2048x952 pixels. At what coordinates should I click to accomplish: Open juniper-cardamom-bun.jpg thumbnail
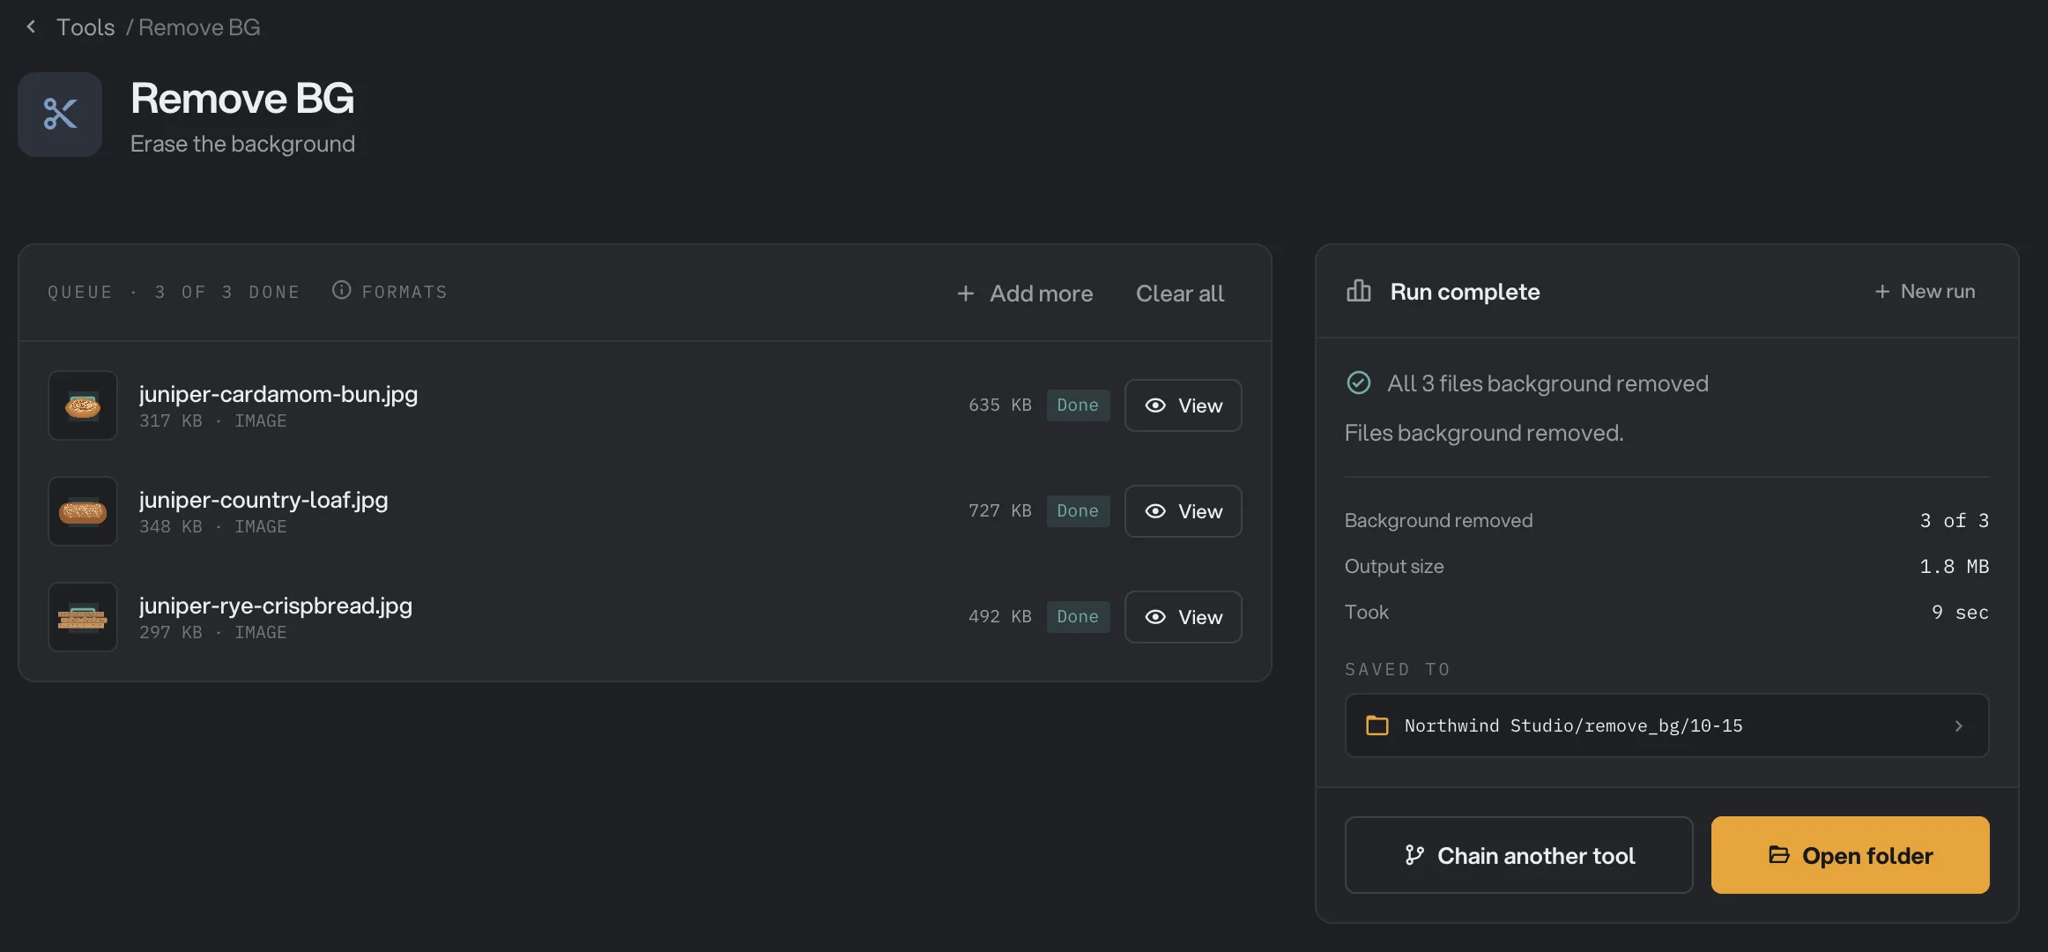pos(83,405)
